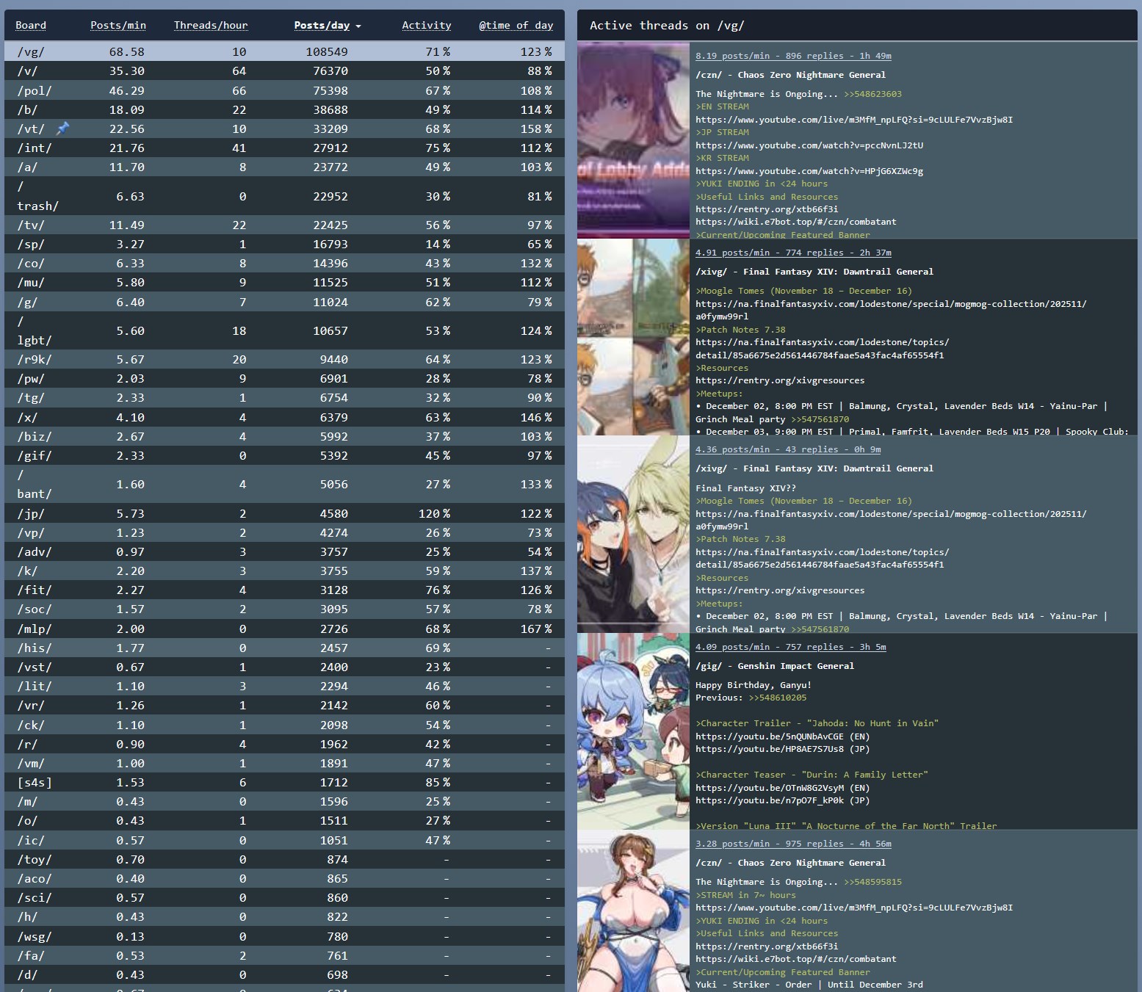
Task: Select the /his/ board row
Action: (x=284, y=648)
